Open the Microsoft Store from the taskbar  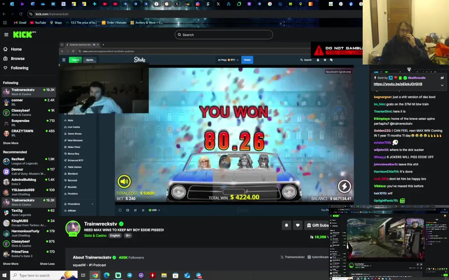coord(175,275)
